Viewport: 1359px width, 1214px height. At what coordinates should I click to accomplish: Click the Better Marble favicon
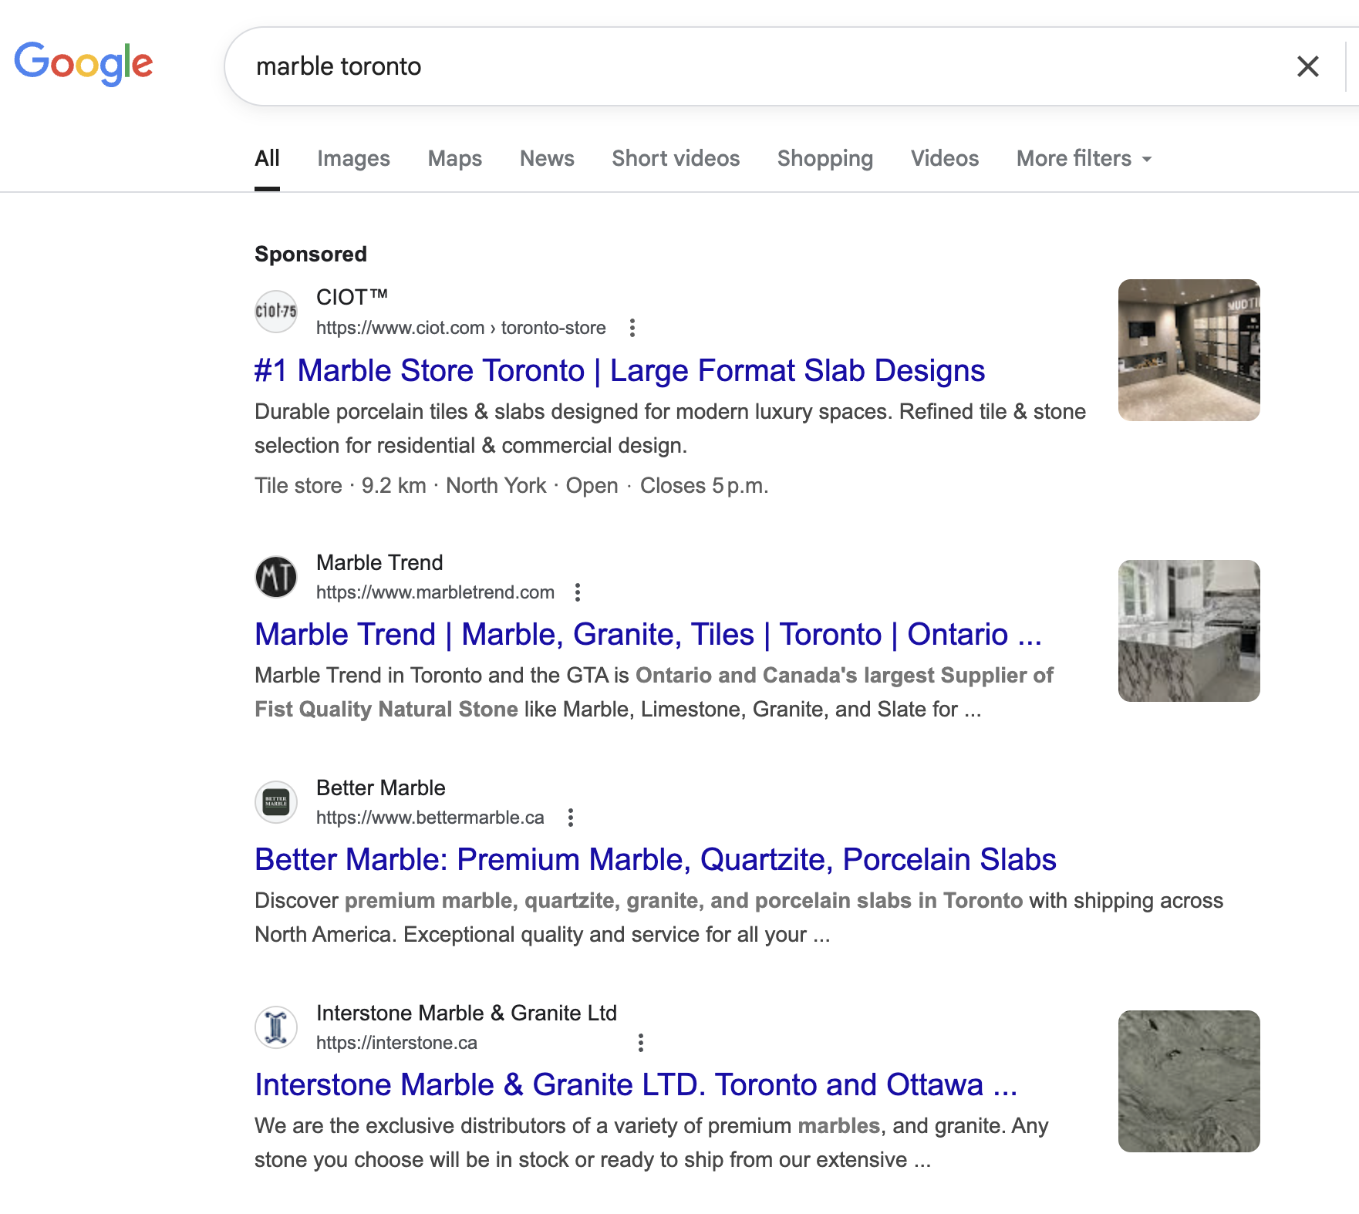click(276, 802)
